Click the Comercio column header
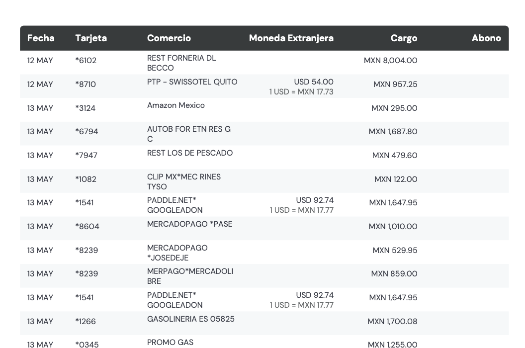 169,38
